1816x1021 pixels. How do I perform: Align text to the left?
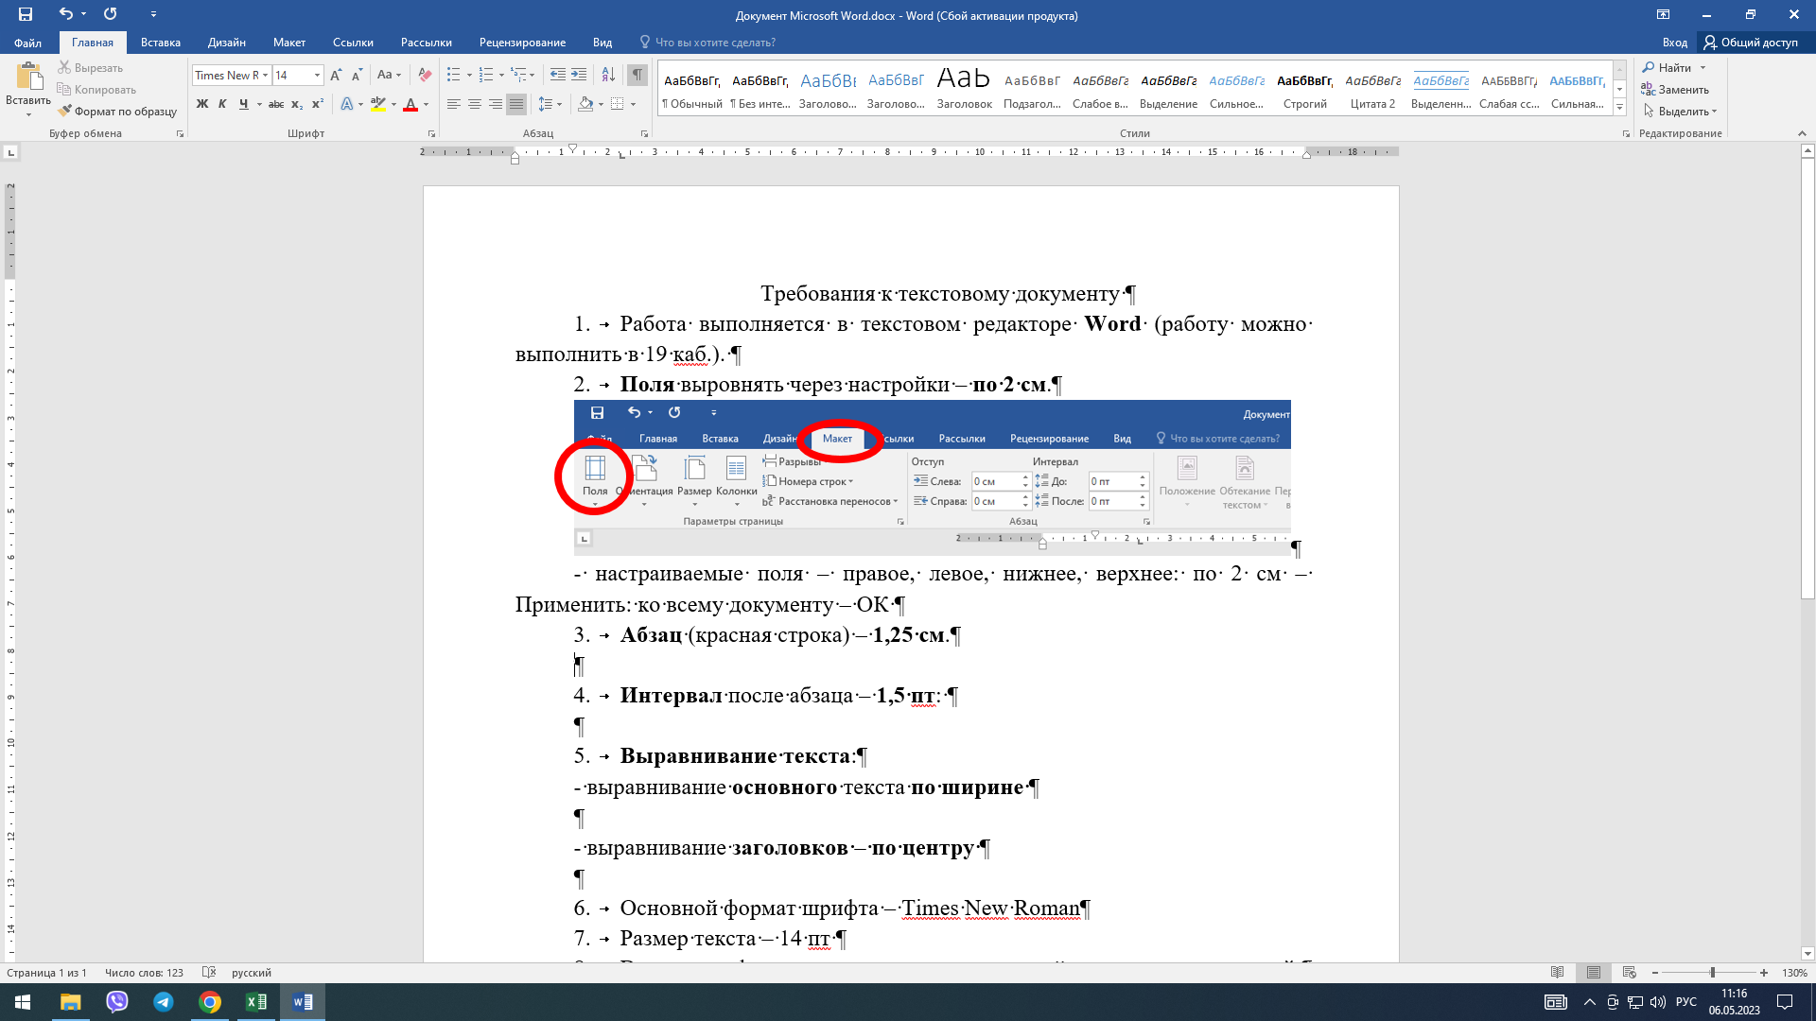pos(454,104)
